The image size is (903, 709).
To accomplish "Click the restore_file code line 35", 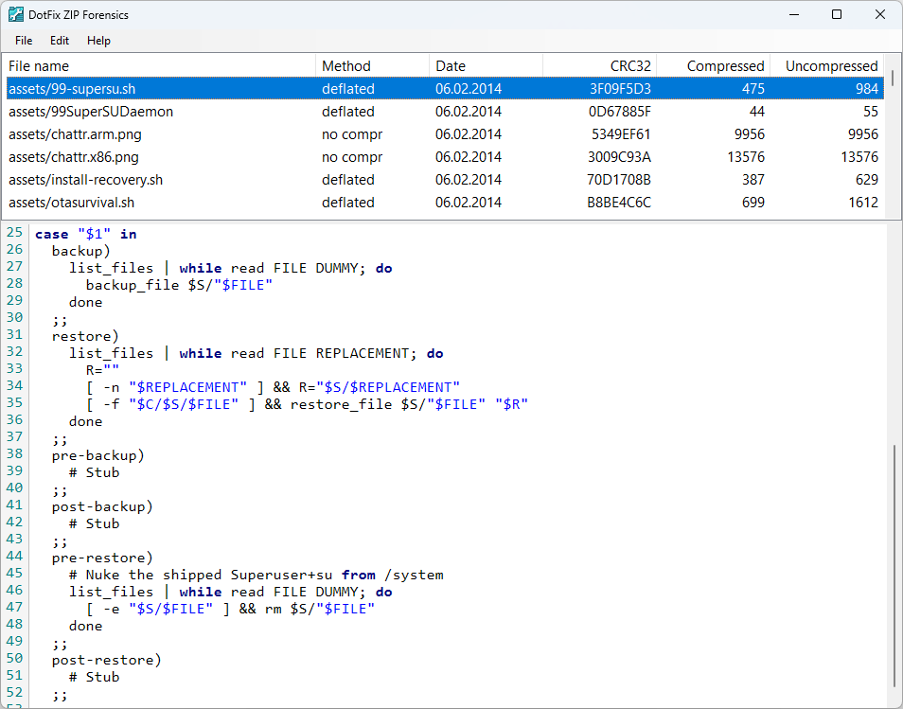I will click(x=307, y=404).
